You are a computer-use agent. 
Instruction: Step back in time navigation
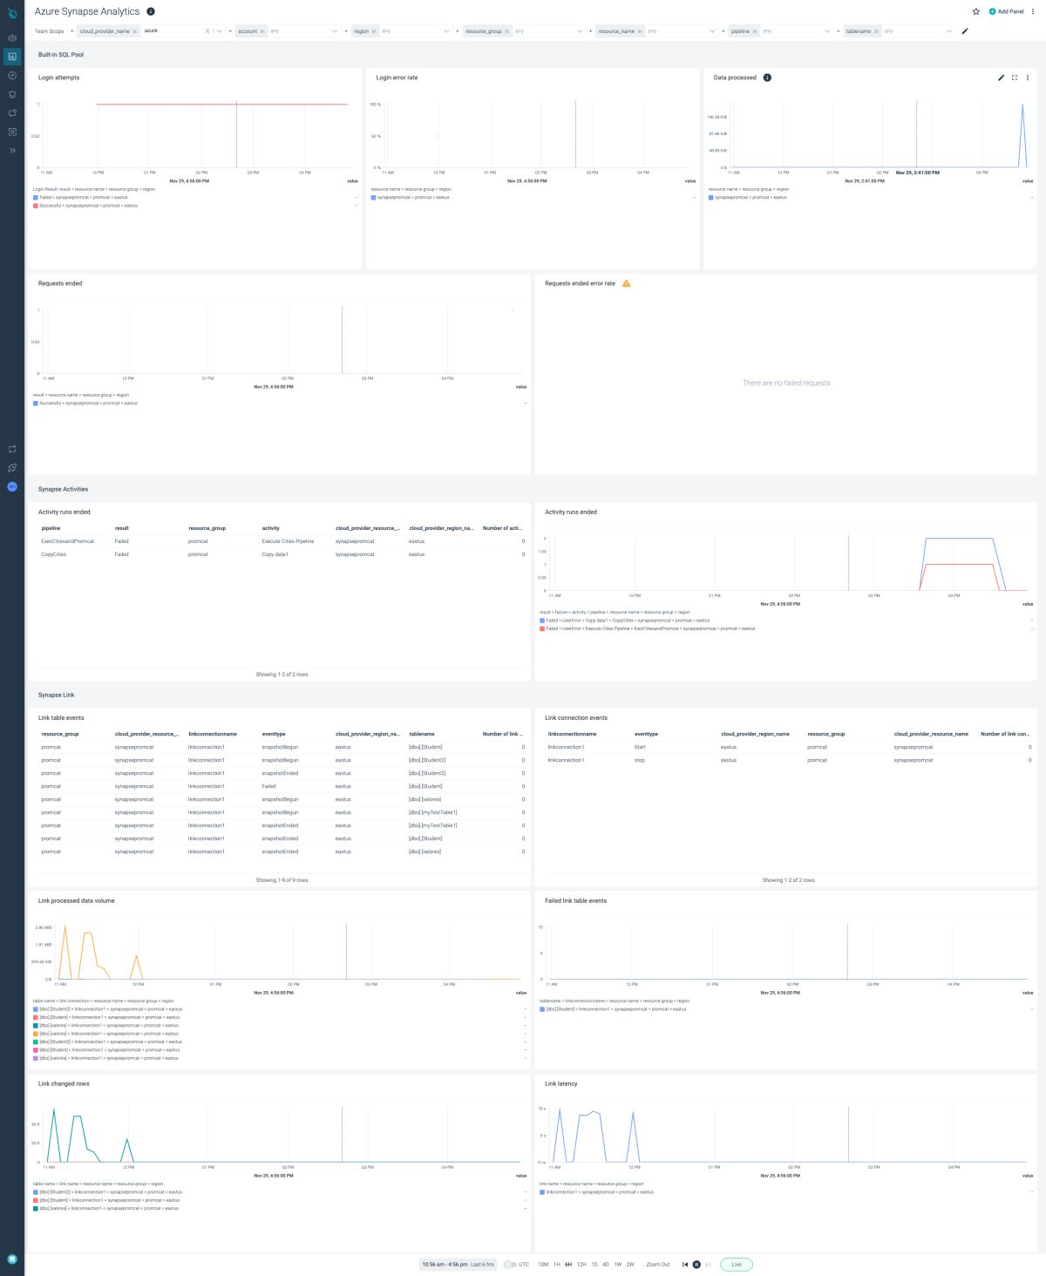click(685, 1265)
